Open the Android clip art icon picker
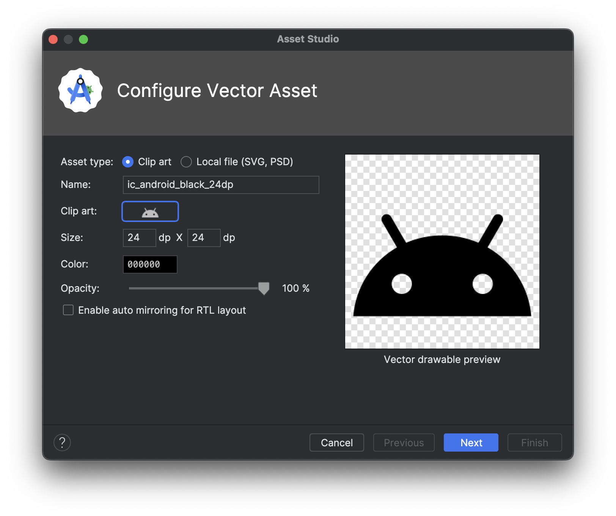 [150, 211]
